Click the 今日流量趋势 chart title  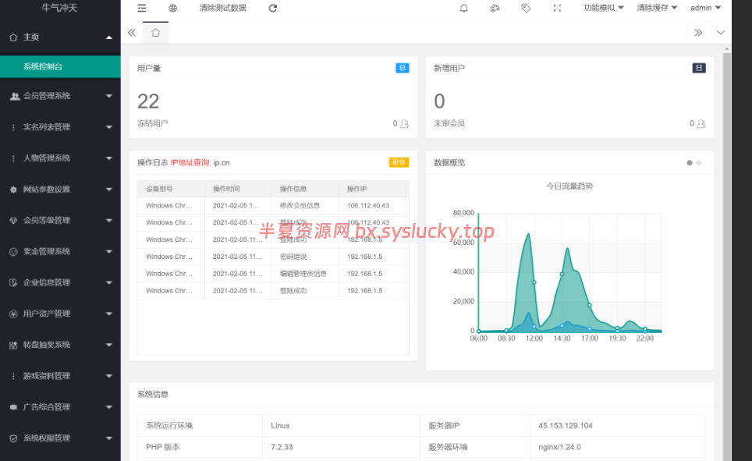click(569, 186)
